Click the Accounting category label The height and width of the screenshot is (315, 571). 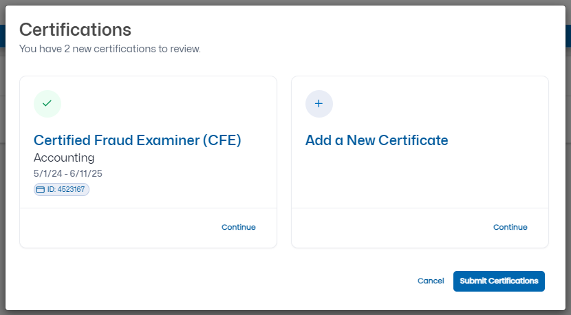tap(64, 158)
